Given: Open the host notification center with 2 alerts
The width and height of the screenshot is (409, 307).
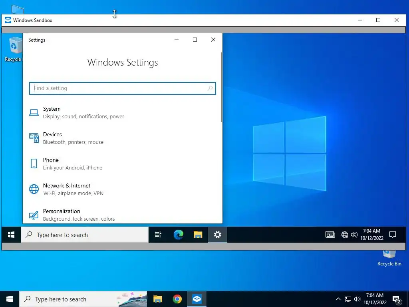Looking at the screenshot, I should pos(397,300).
